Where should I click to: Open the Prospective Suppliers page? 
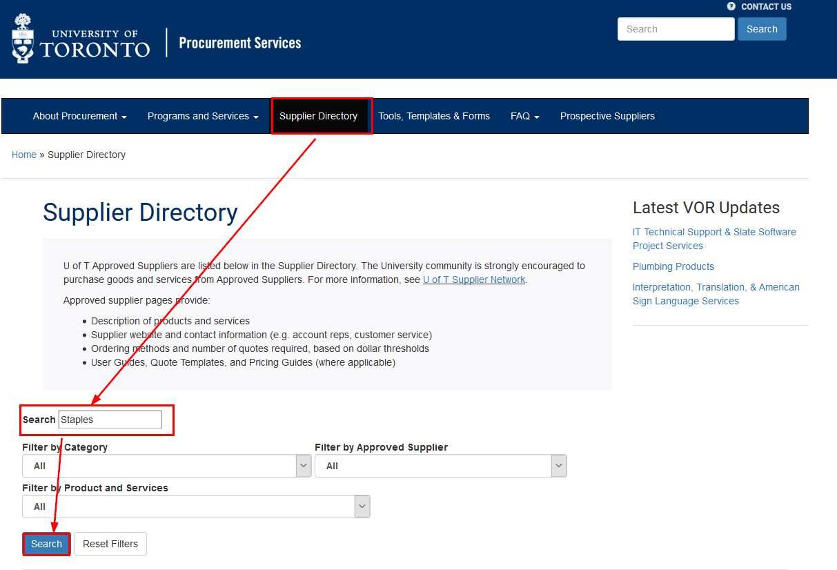click(607, 116)
